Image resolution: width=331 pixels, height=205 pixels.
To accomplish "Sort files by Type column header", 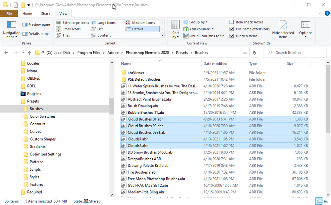I will (x=266, y=63).
